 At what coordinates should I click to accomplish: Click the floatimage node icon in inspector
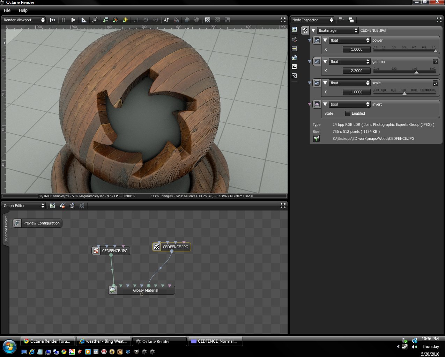(x=305, y=30)
